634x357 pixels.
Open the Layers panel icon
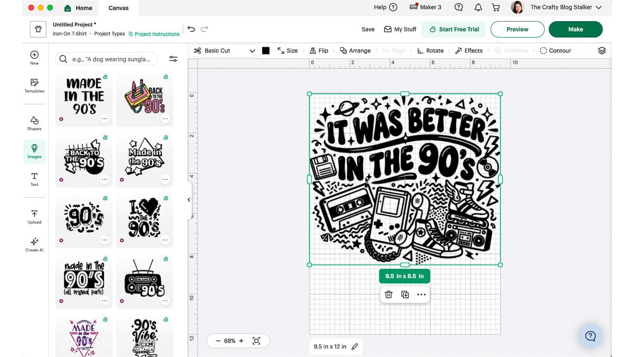coord(602,51)
